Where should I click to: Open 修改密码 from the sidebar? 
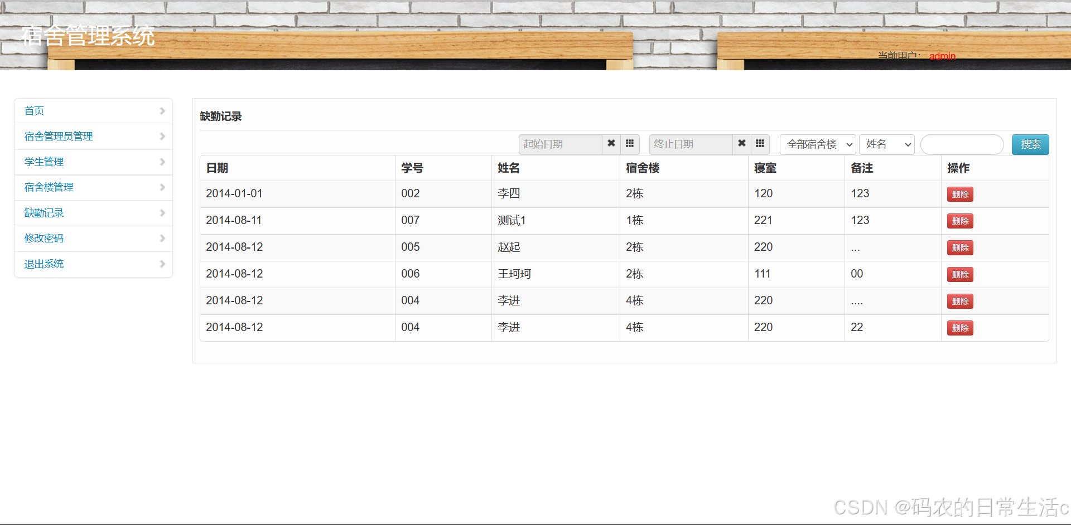(x=44, y=238)
